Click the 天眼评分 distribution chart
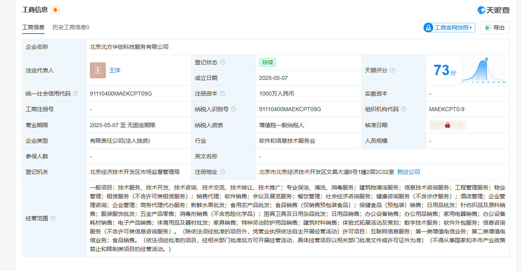 483,70
